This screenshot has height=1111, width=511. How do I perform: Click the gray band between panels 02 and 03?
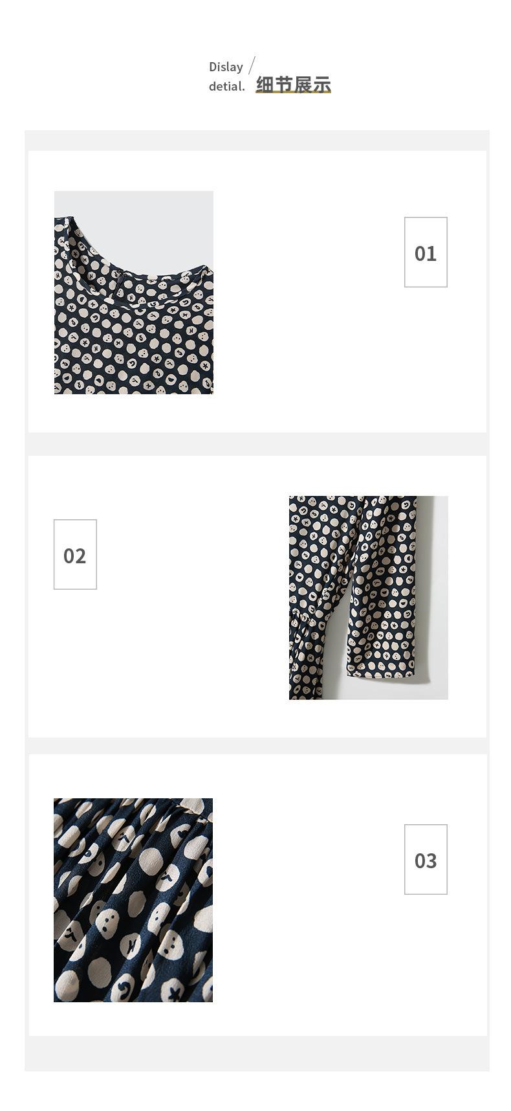point(257,746)
